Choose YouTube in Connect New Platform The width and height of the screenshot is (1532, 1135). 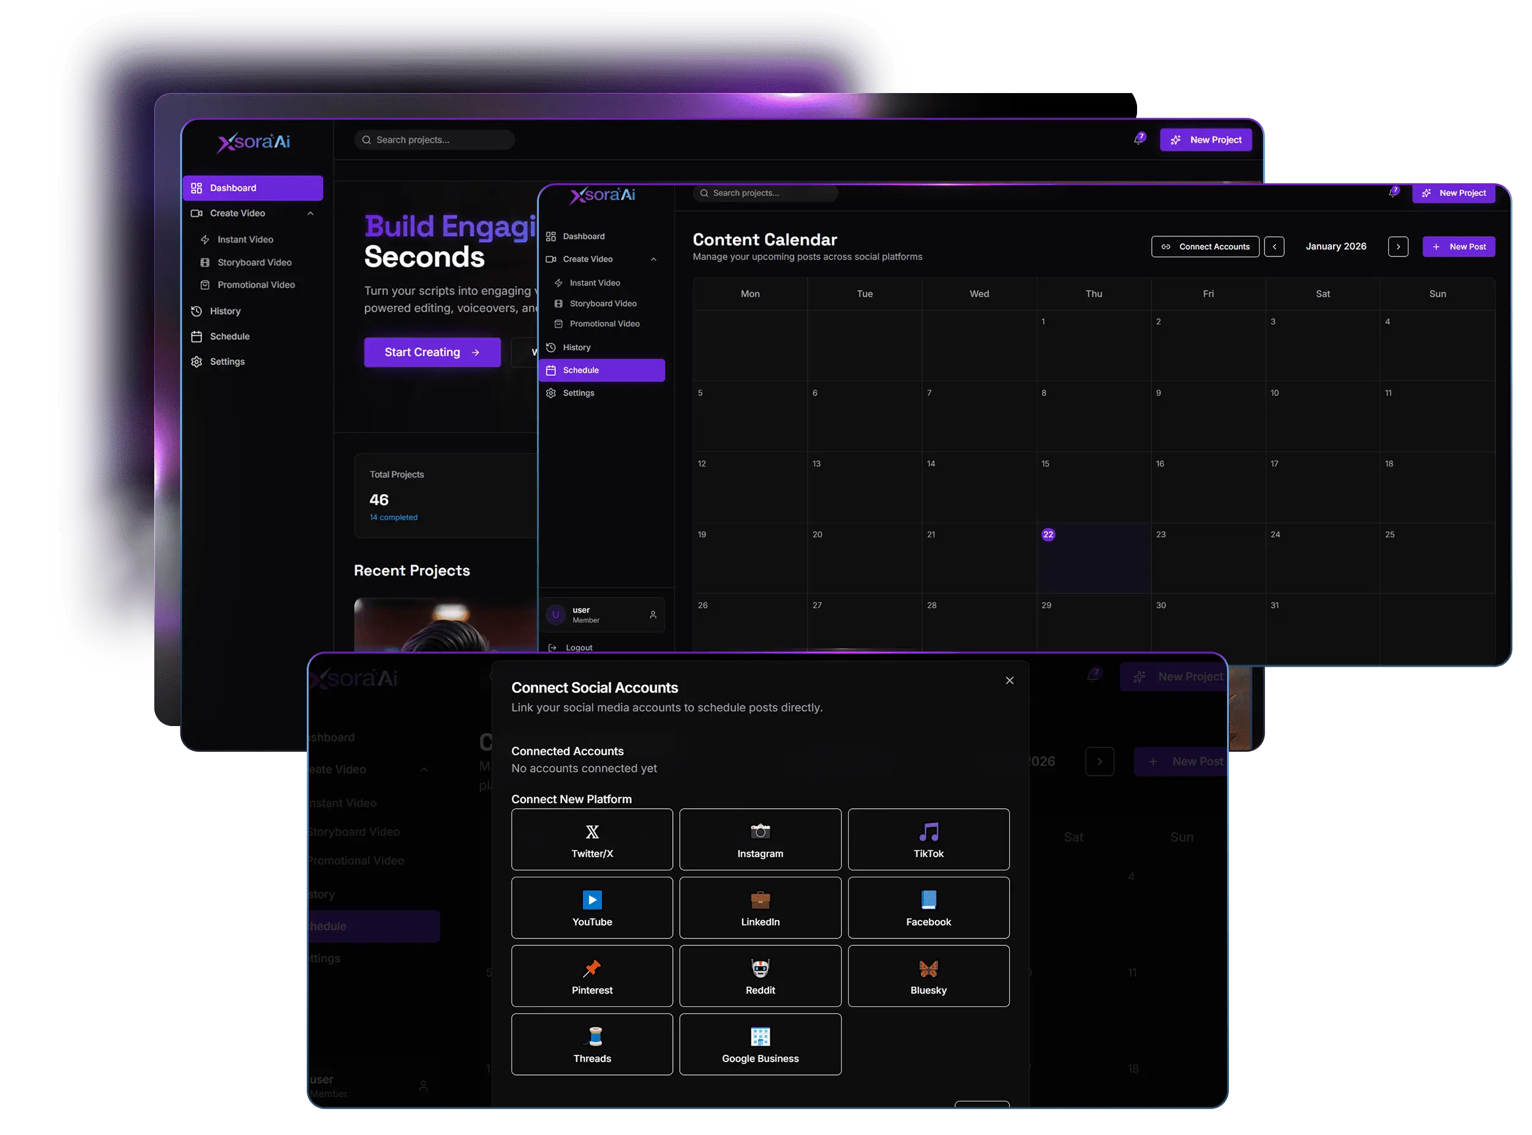[591, 907]
